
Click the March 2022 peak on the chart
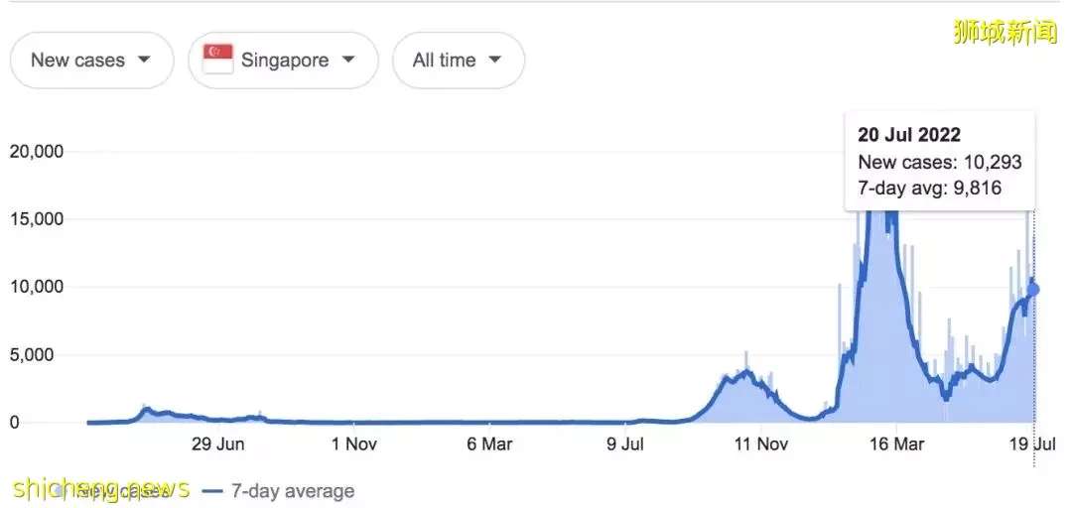tap(880, 217)
